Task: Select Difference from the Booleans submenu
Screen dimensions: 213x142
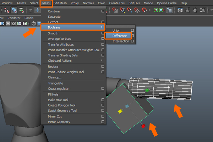Action: (119, 36)
